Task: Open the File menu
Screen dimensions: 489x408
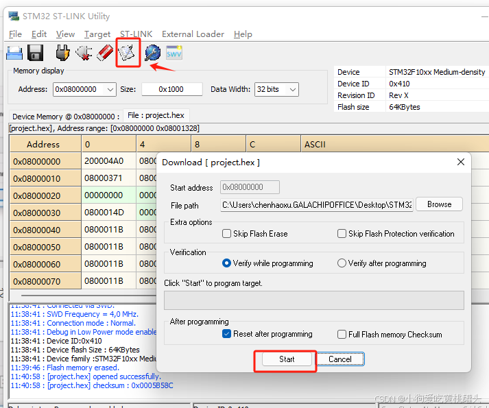Action: 15,34
